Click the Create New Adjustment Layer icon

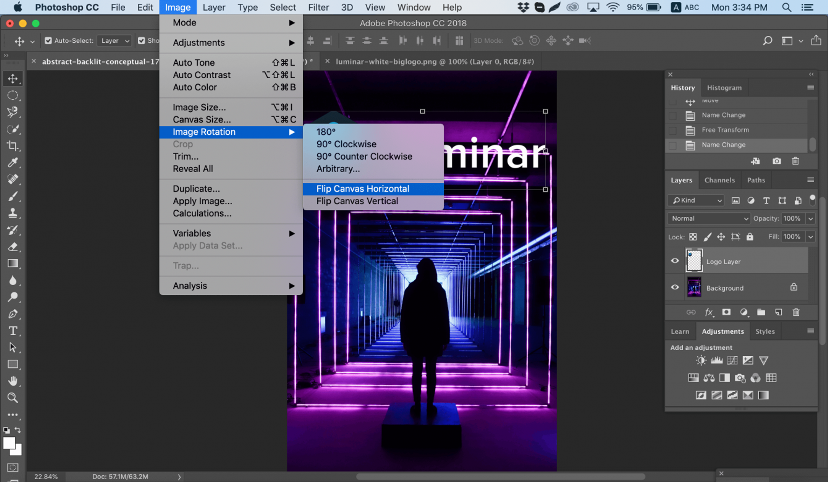pos(744,312)
